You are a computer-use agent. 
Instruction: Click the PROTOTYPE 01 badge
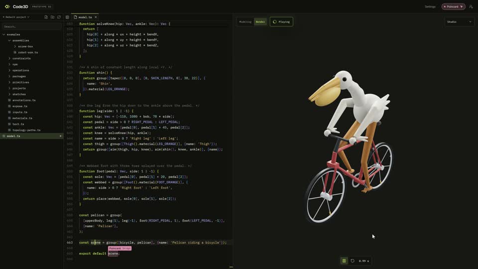(42, 6)
